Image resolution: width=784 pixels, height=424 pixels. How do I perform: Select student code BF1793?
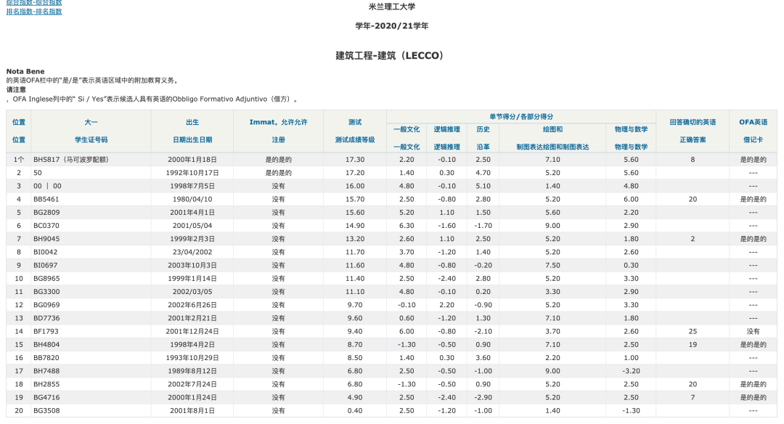point(46,332)
